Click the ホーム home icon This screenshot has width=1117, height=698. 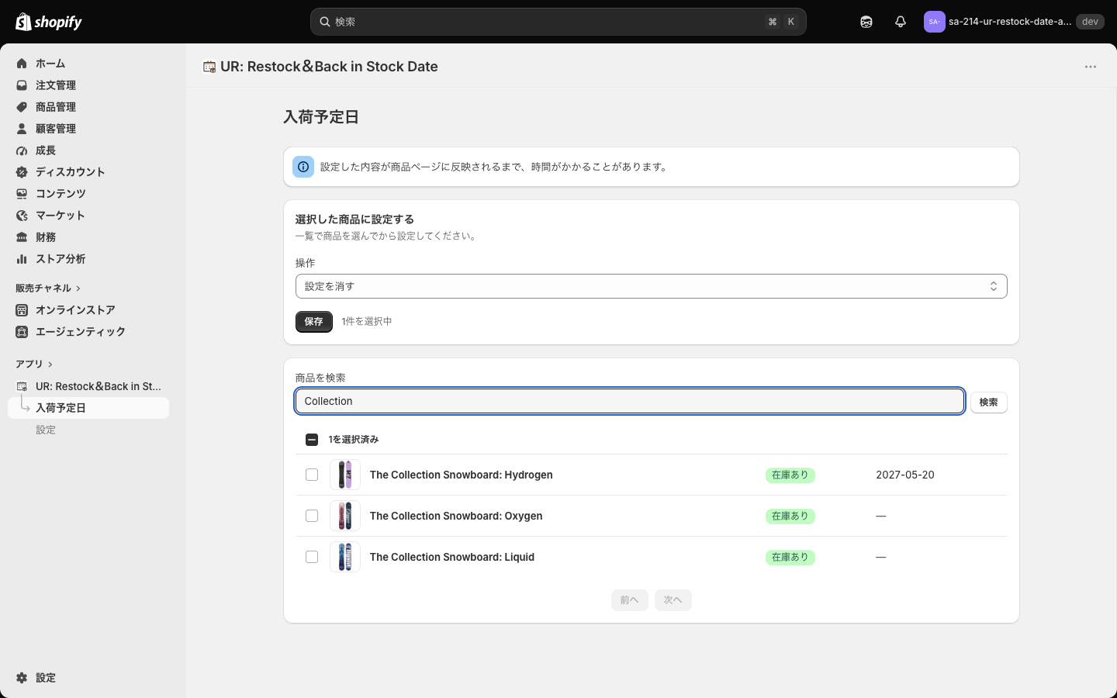22,64
